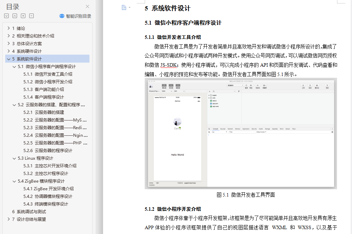Click the caption 图 5.1 微信开发者工具界面
352x234 pixels.
coord(246,195)
